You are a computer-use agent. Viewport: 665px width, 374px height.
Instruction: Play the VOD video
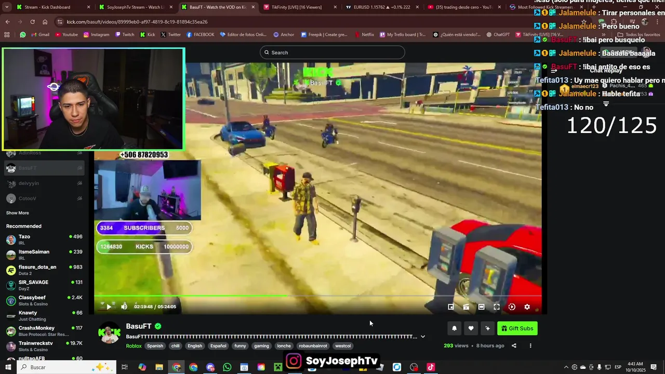tap(109, 306)
